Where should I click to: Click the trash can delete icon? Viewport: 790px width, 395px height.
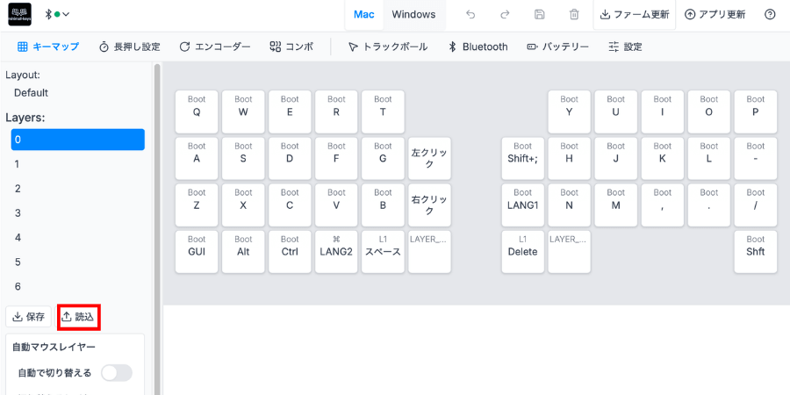click(x=573, y=15)
